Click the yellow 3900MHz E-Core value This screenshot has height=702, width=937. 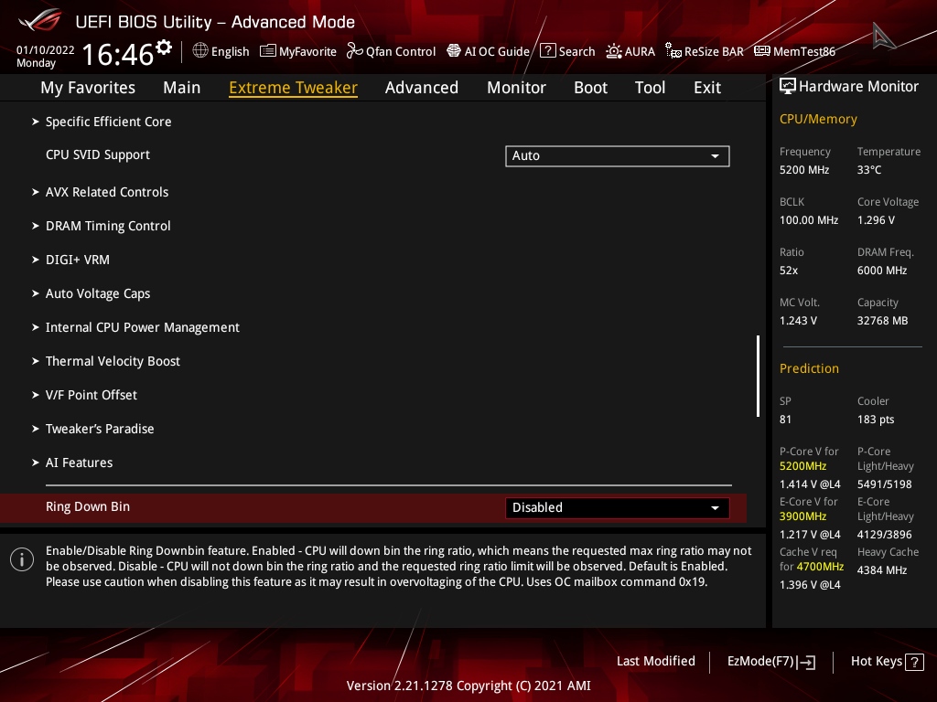tap(802, 516)
